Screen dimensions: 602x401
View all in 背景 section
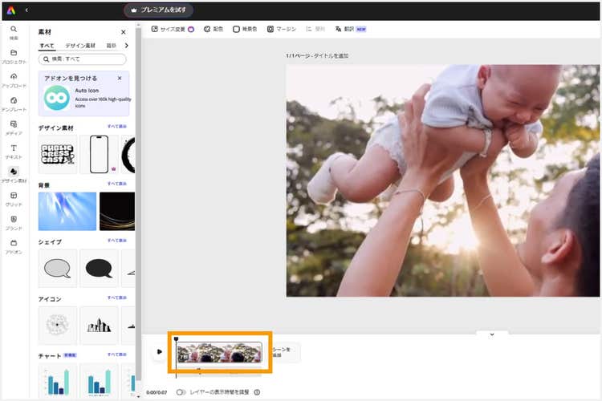pyautogui.click(x=117, y=184)
